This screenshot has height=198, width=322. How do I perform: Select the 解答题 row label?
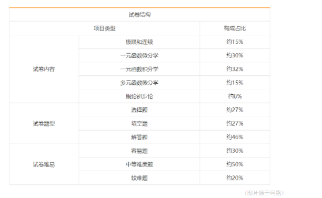[139, 137]
